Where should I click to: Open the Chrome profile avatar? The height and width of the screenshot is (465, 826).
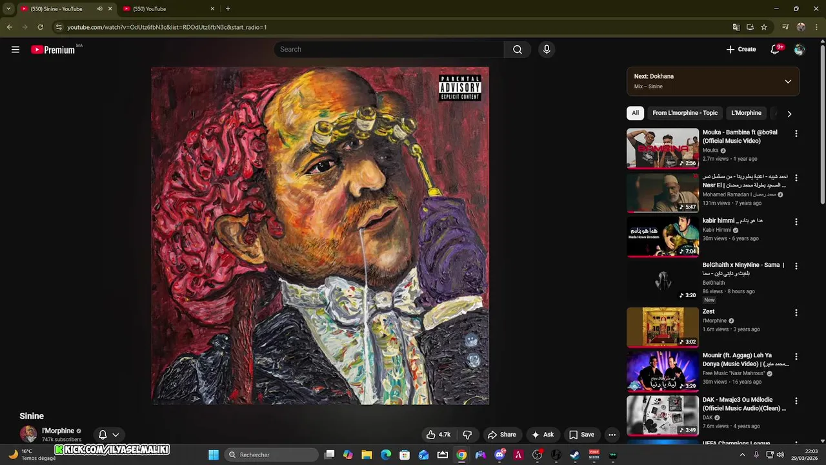801,27
